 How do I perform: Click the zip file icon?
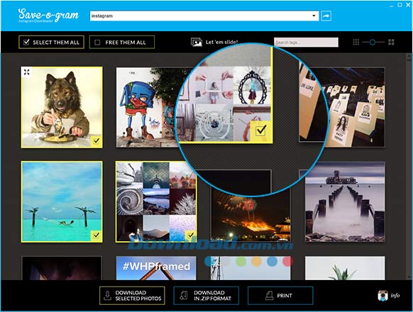click(184, 296)
